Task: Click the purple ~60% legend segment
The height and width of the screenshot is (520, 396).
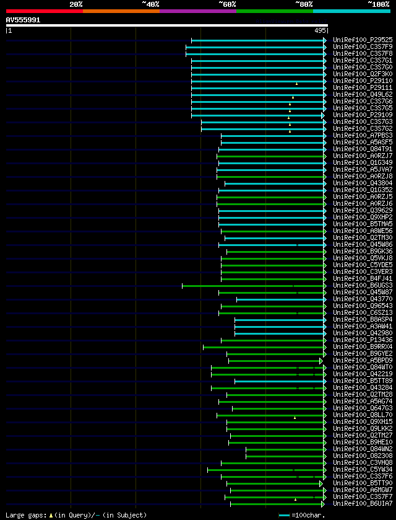Action: point(198,11)
